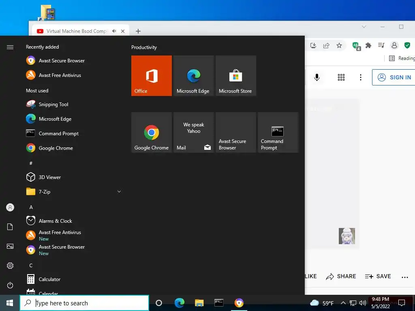415x311 pixels.
Task: Switch to Avast Secure Browser on taskbar
Action: [x=239, y=303]
